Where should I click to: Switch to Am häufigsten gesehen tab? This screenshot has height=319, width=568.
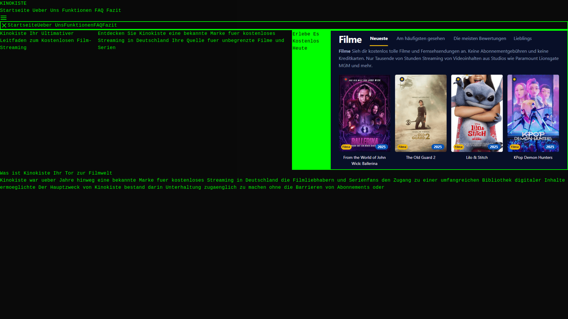[x=420, y=39]
